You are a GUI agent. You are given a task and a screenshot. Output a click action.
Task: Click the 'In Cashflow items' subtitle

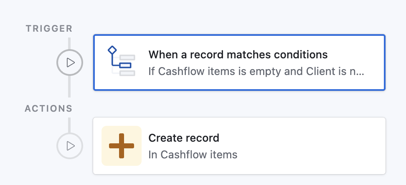click(193, 155)
